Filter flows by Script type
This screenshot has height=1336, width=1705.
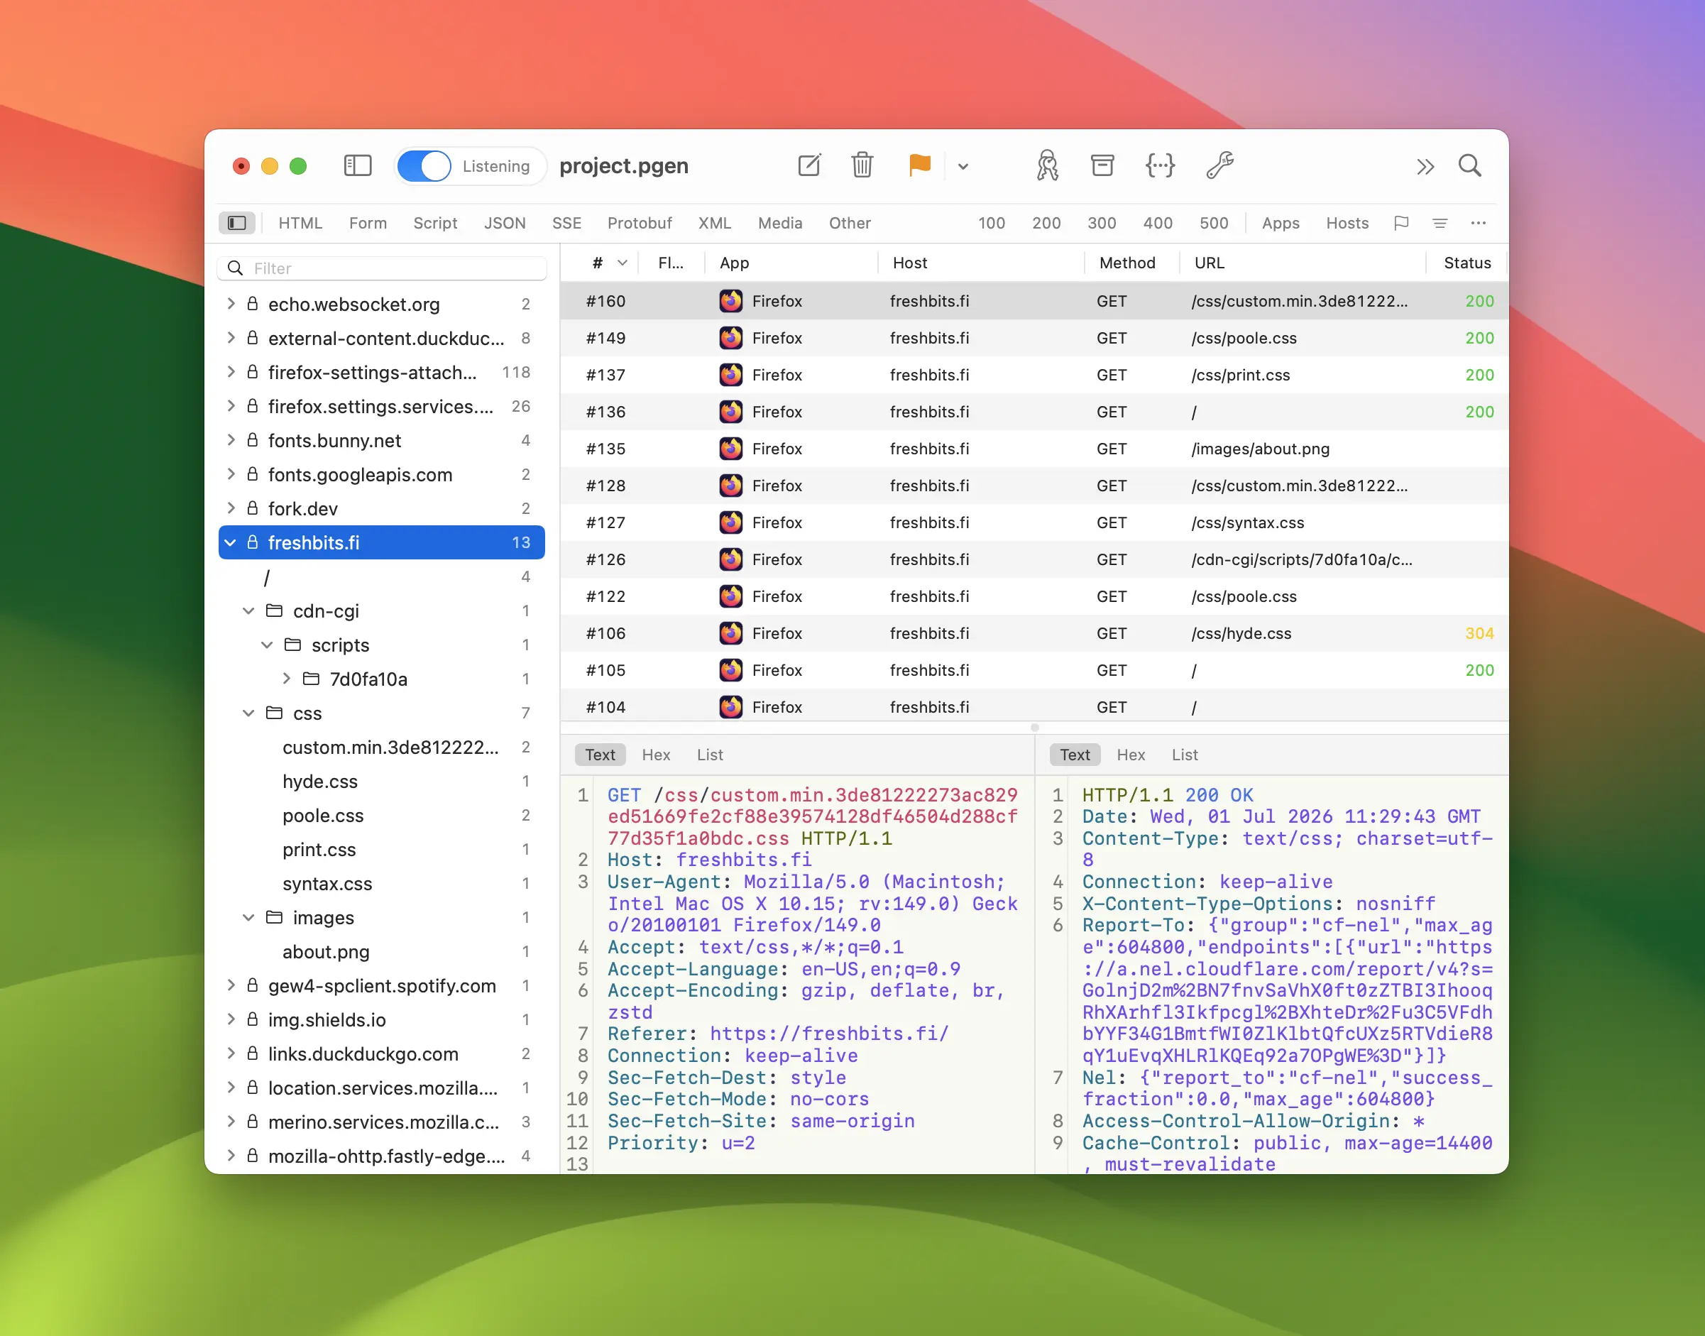tap(435, 223)
